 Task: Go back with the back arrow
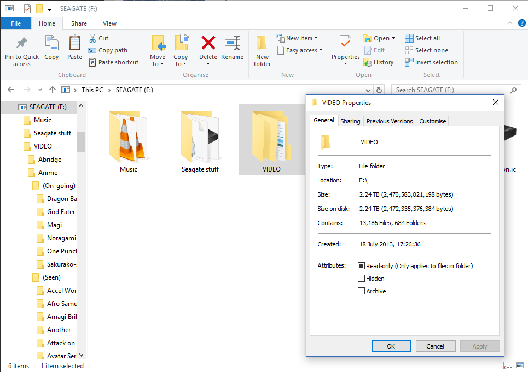point(11,90)
